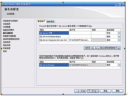
Task: Click 准备安装 step in sidebar
Action: pos(7,45)
